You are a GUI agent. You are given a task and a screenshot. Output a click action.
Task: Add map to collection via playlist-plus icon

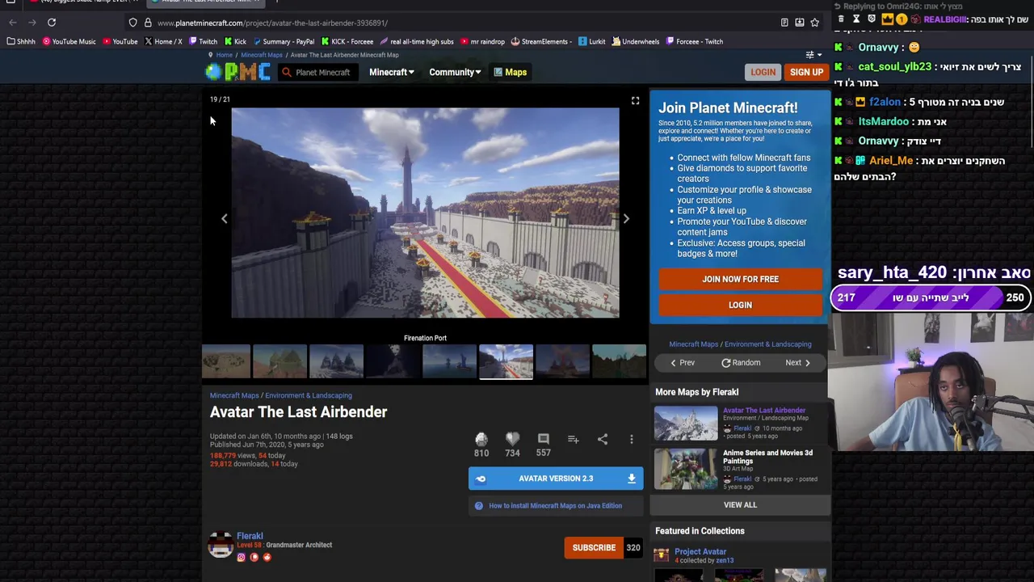(573, 439)
